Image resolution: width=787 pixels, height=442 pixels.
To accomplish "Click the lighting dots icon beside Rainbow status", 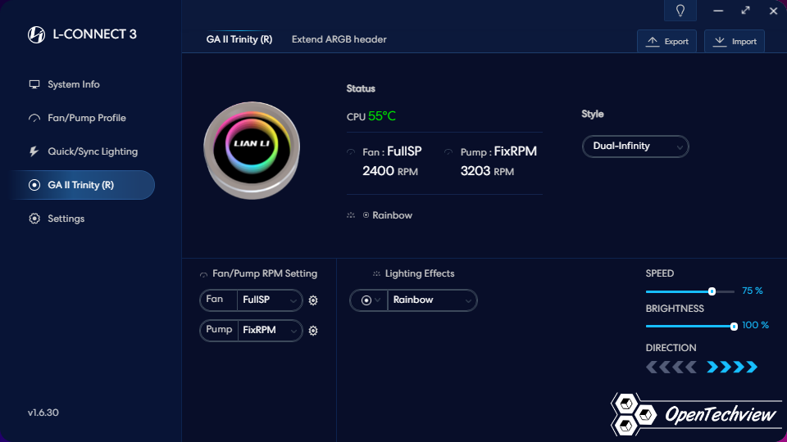I will point(351,215).
